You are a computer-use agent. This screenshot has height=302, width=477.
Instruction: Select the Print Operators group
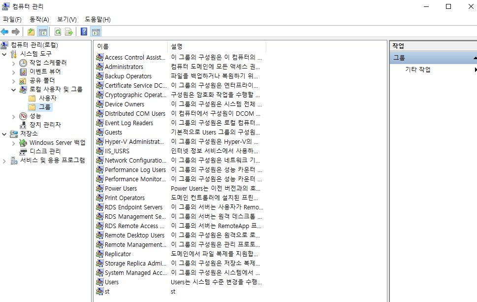click(125, 198)
